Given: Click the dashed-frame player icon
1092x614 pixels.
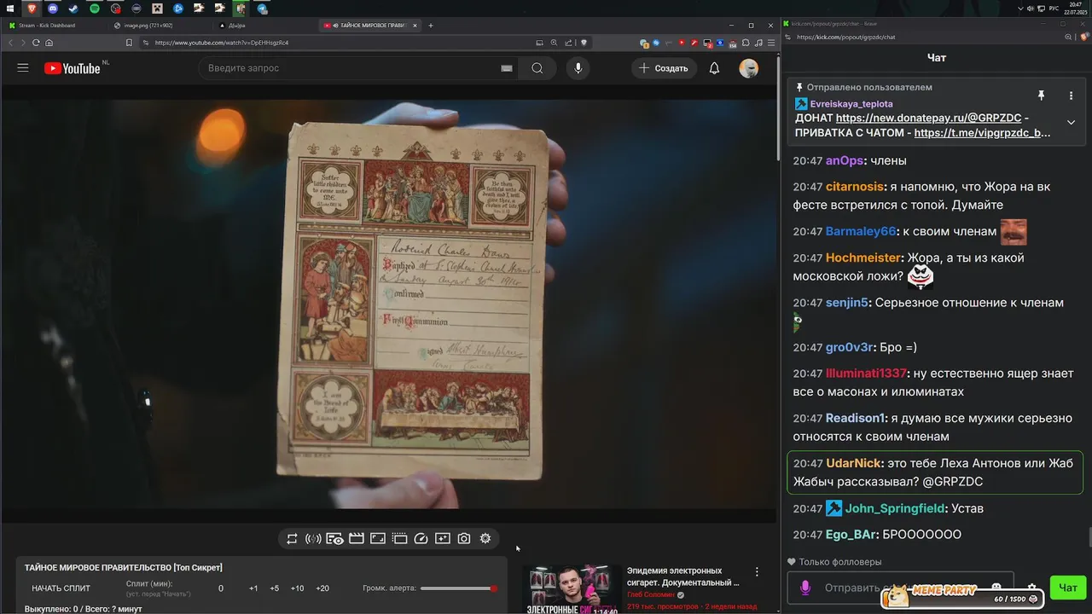Looking at the screenshot, I should [x=399, y=538].
